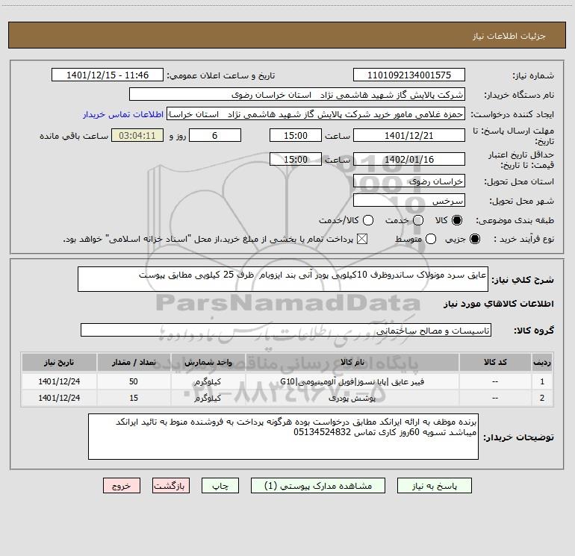Click the چاپ print button

tap(220, 486)
